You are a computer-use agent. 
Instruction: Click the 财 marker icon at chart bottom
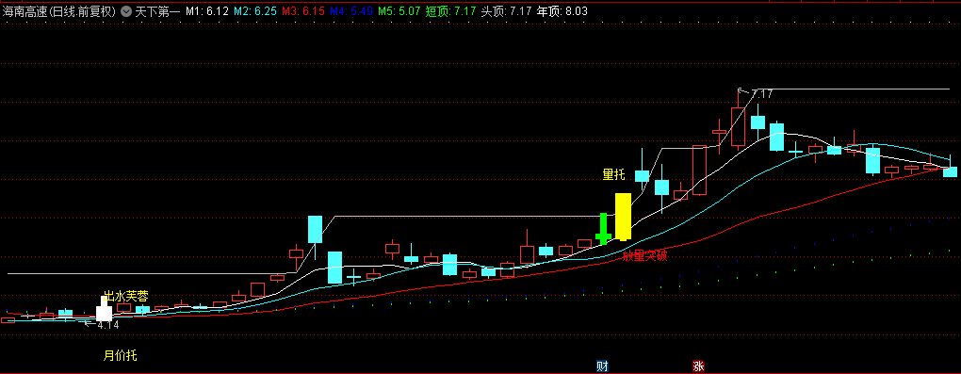pos(602,366)
